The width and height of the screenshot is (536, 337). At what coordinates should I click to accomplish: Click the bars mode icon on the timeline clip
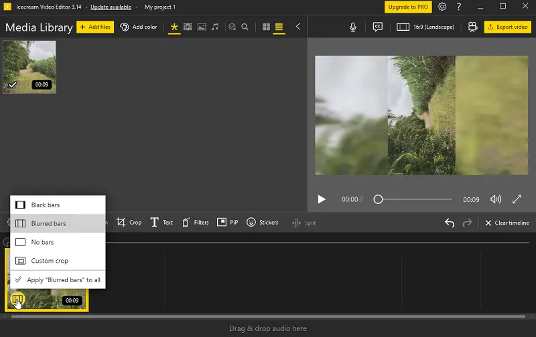[x=17, y=299]
